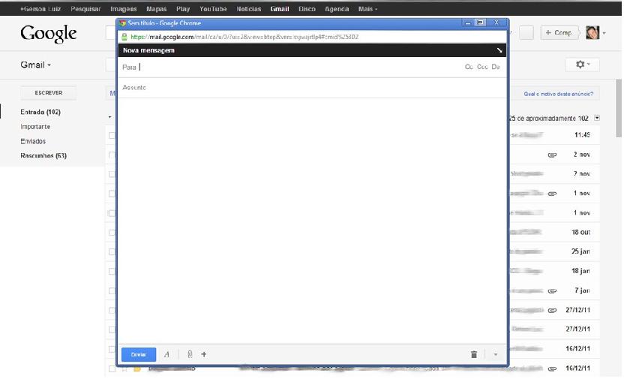
Task: Click the secure lock icon in address bar
Action: pyautogui.click(x=124, y=37)
